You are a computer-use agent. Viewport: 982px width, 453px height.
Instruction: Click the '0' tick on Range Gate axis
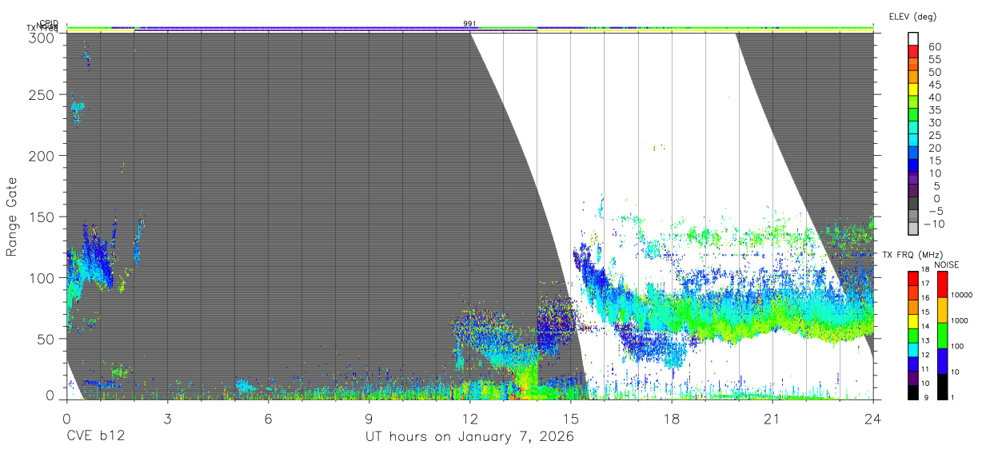click(x=50, y=395)
